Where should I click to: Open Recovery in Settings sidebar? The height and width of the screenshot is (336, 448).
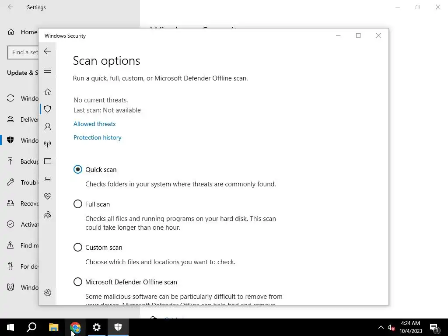[19, 203]
